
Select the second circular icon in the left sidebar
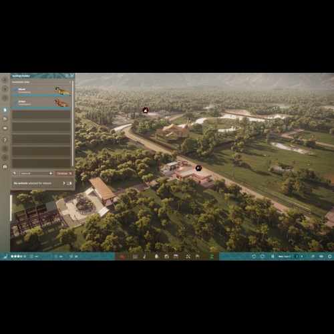pos(5,89)
